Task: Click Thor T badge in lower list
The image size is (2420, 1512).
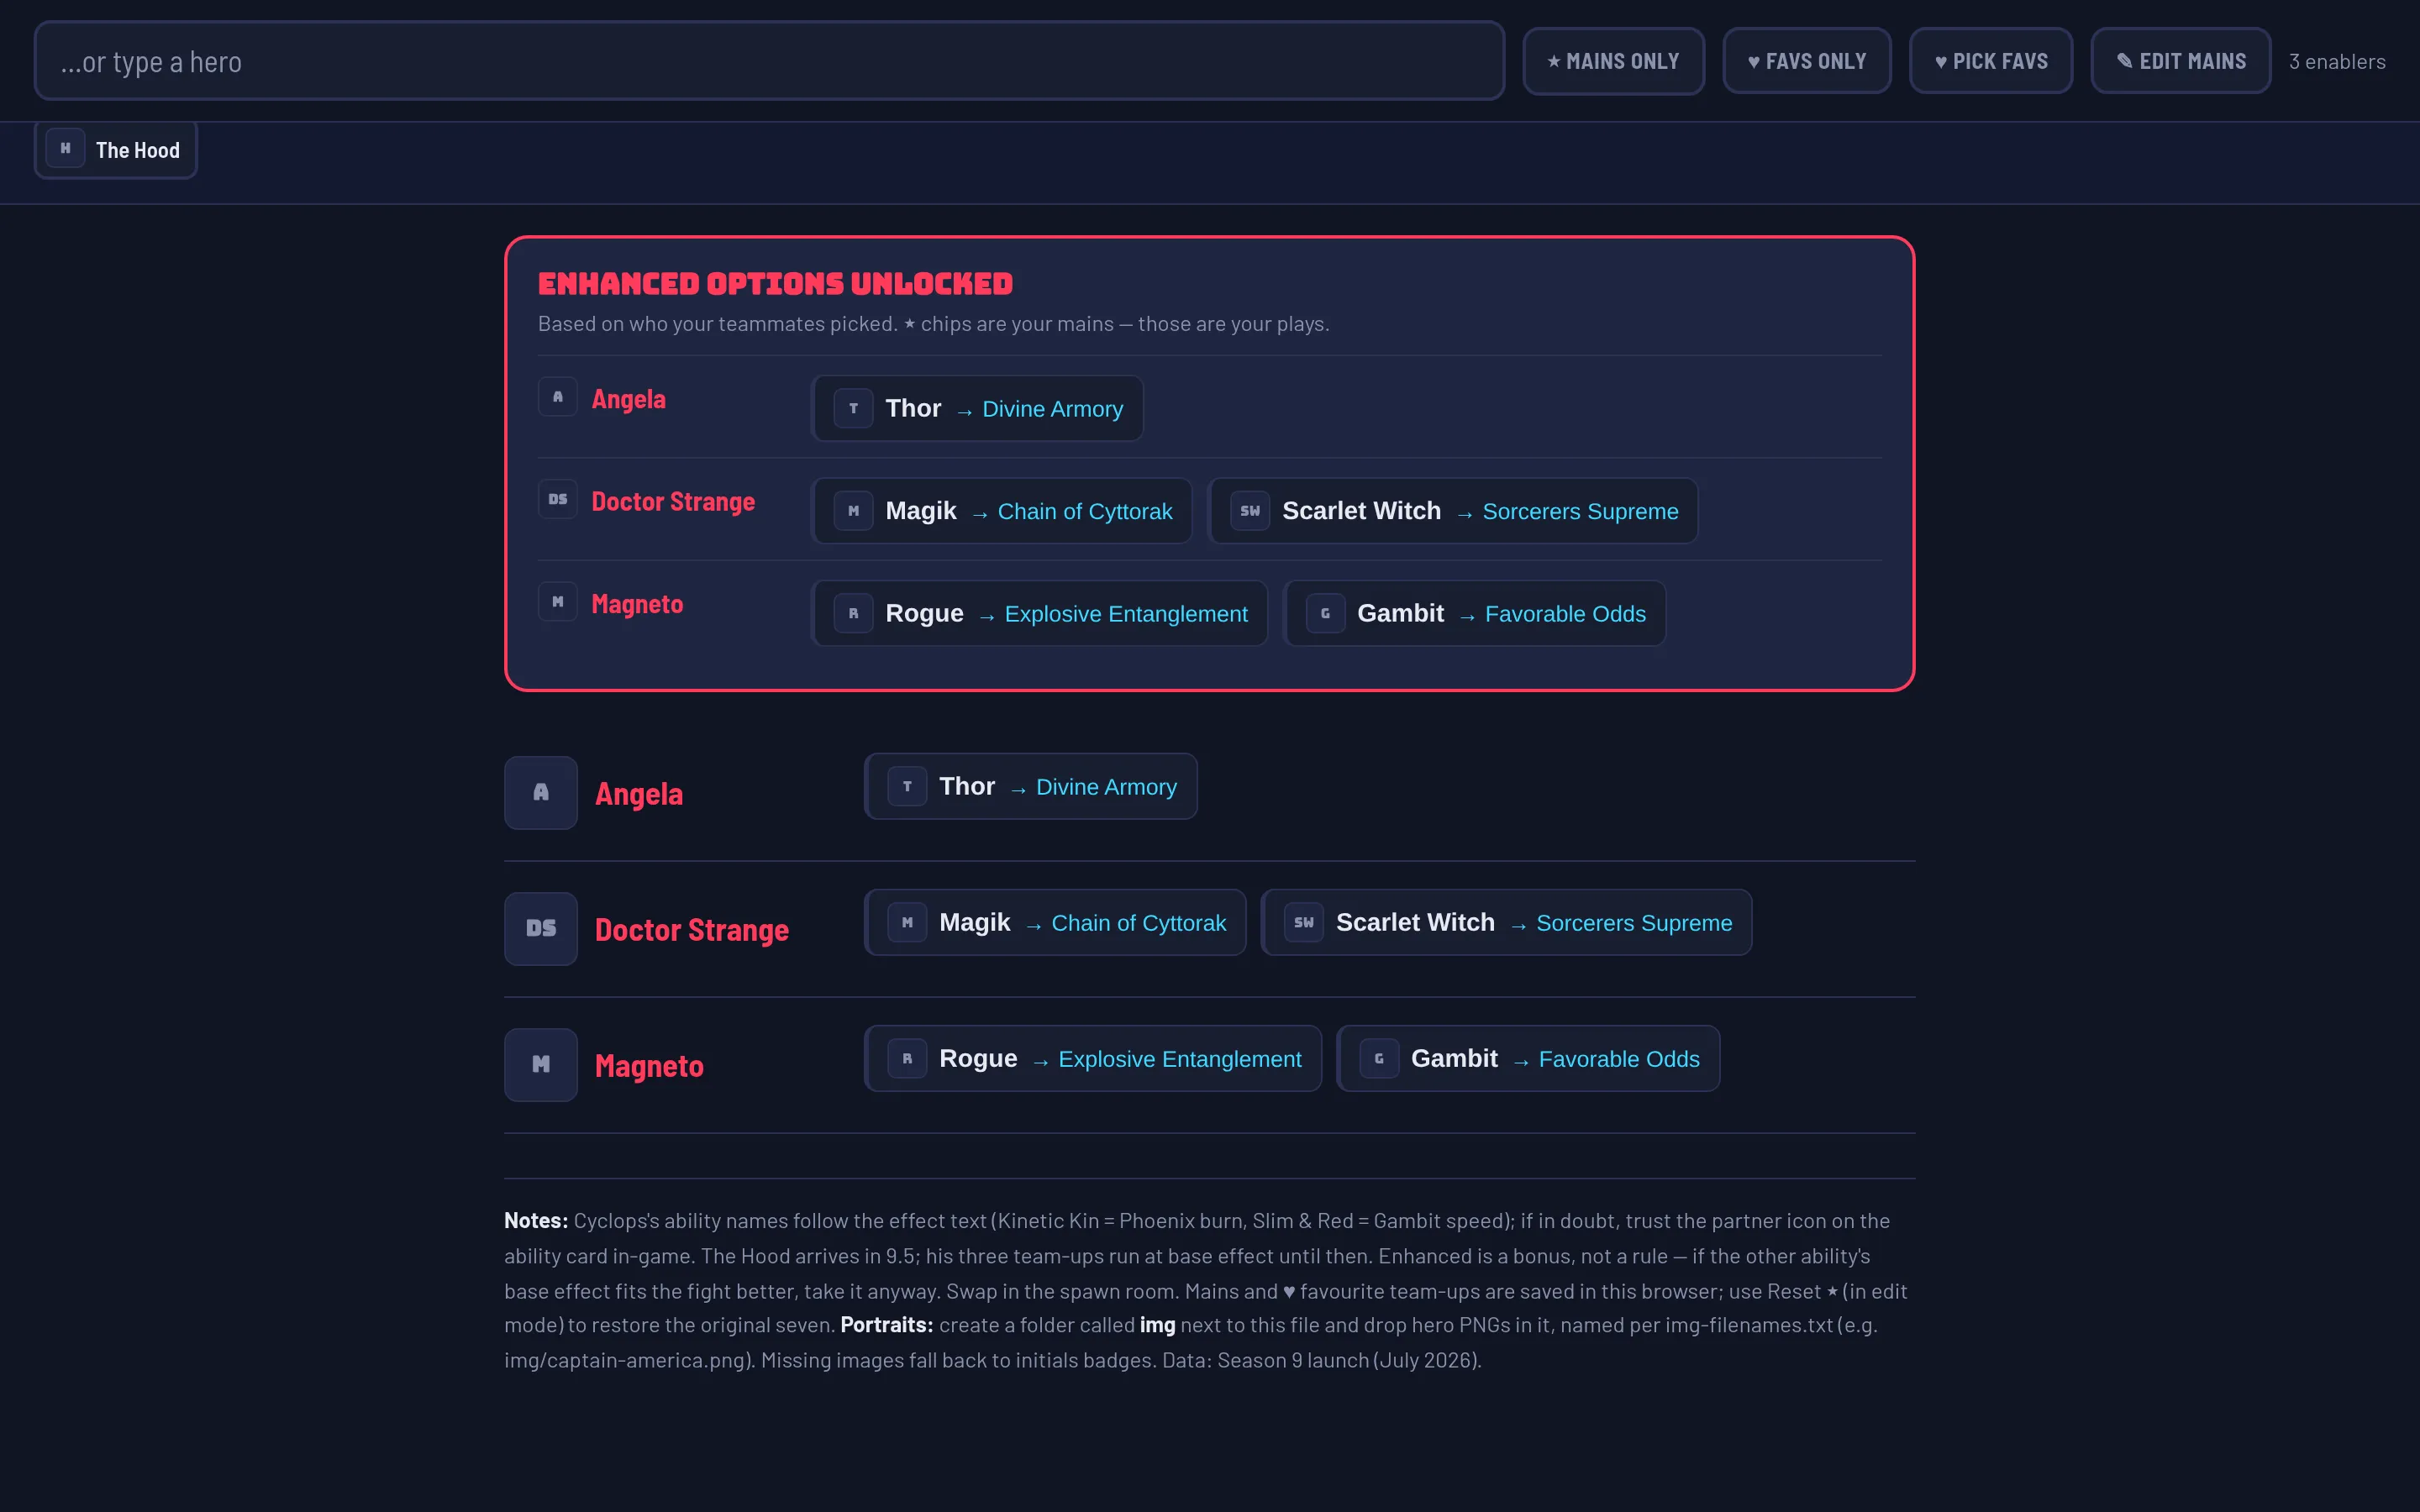Action: point(907,786)
